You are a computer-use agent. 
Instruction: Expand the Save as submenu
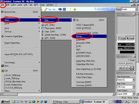click(x=21, y=31)
